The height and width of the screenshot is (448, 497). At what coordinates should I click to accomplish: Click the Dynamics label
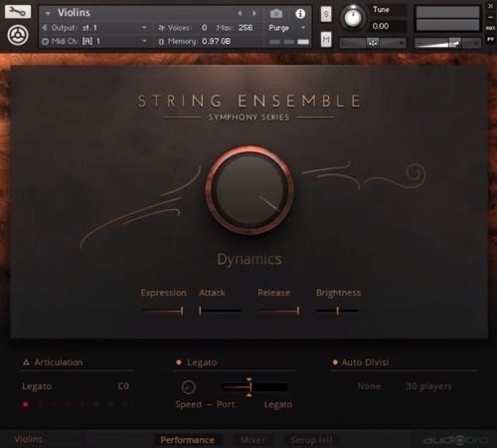point(249,259)
